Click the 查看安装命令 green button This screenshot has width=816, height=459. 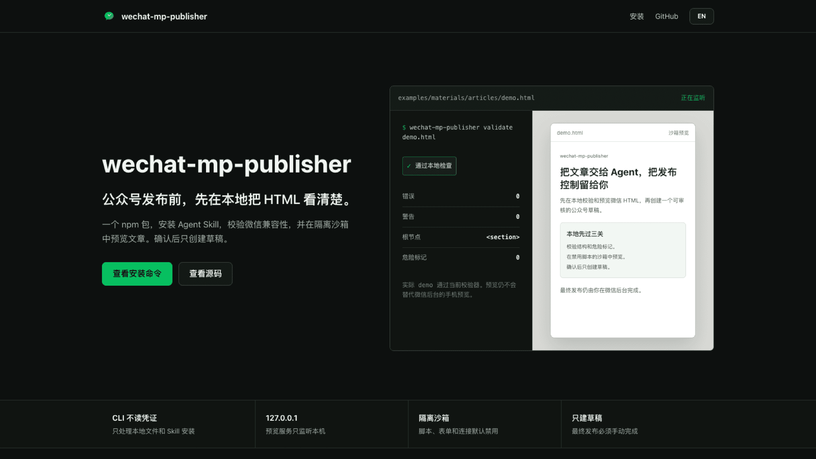(x=137, y=274)
